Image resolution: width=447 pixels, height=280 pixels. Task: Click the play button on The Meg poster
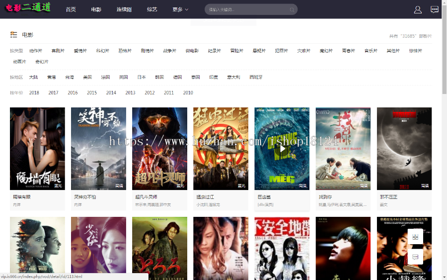pyautogui.click(x=282, y=149)
